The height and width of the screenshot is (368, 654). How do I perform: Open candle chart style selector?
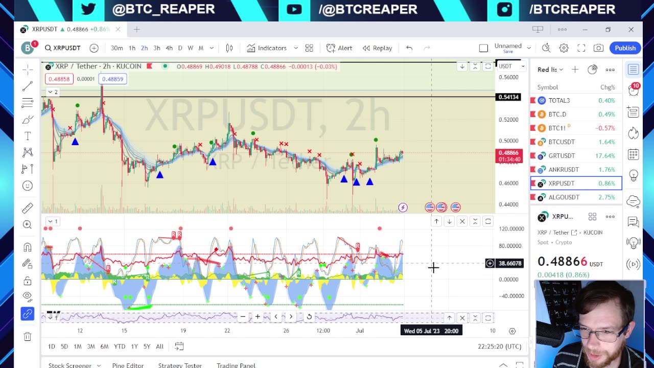click(229, 48)
